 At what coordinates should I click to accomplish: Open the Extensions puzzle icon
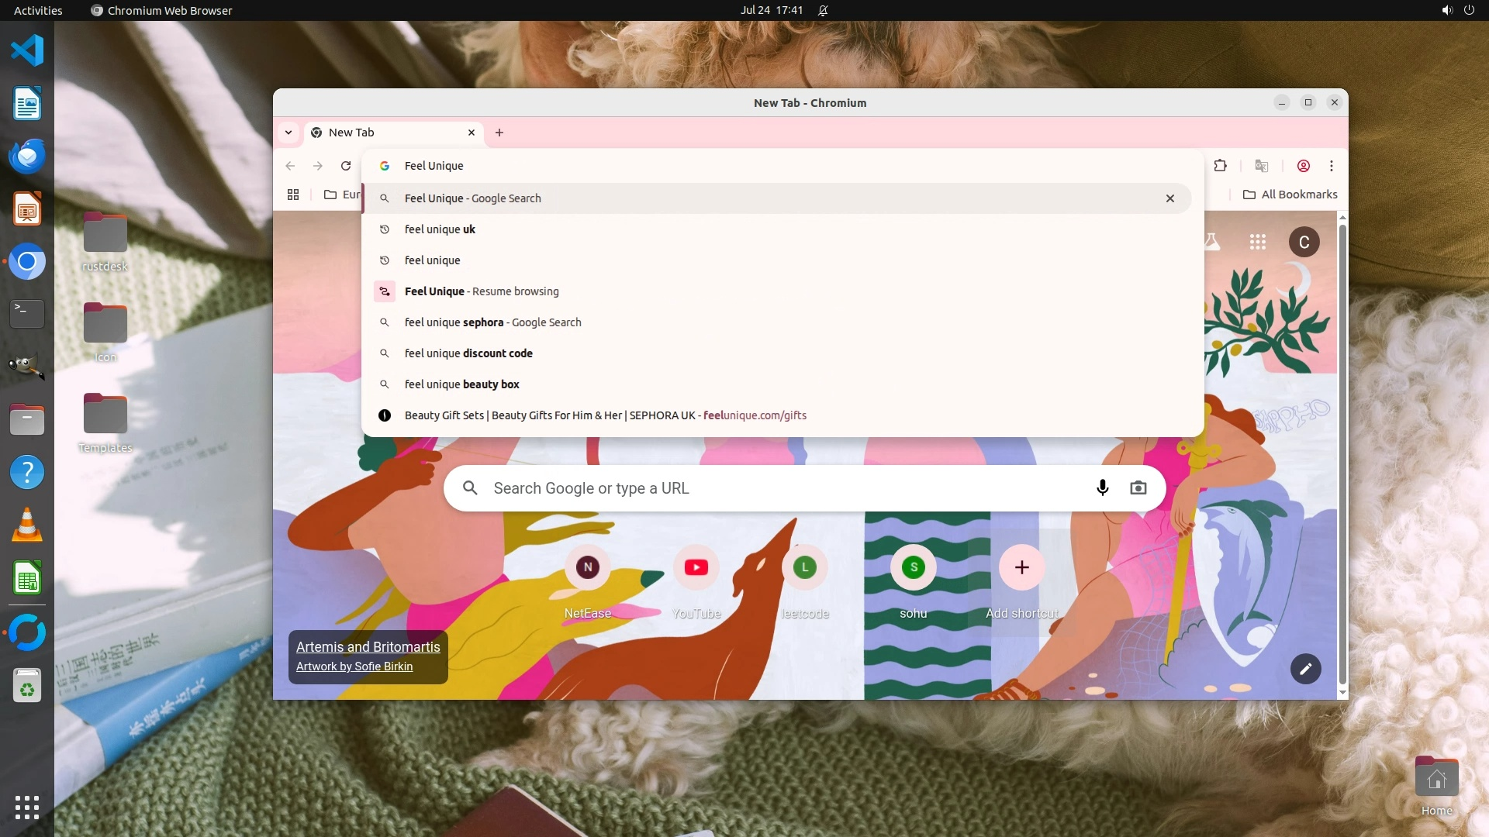1220,166
